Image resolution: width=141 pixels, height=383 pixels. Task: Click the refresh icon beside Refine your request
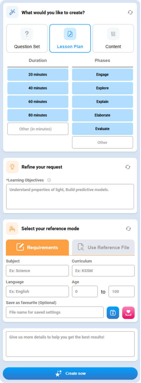(x=128, y=167)
